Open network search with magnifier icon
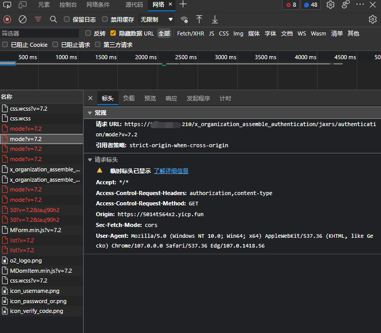Screen dimensions: 381x333 pyautogui.click(x=53, y=19)
